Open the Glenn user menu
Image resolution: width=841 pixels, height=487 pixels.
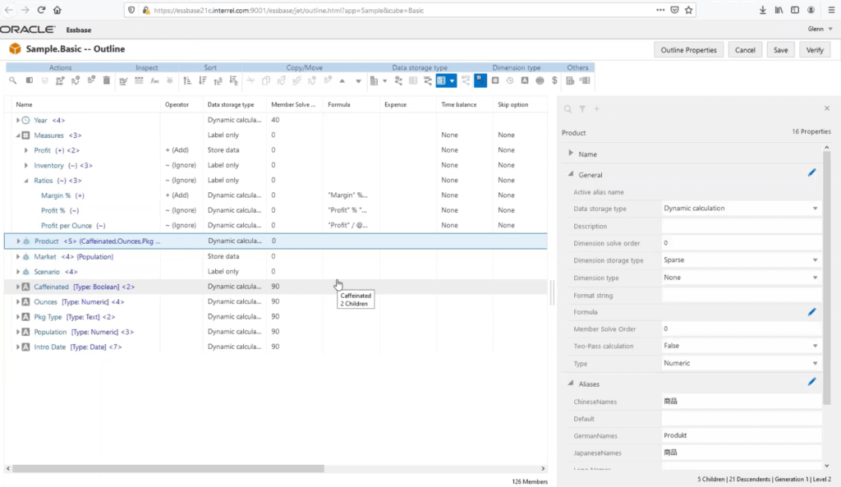click(x=820, y=29)
